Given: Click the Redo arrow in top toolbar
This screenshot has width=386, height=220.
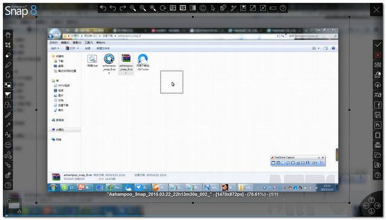Looking at the screenshot, I should (x=123, y=8).
